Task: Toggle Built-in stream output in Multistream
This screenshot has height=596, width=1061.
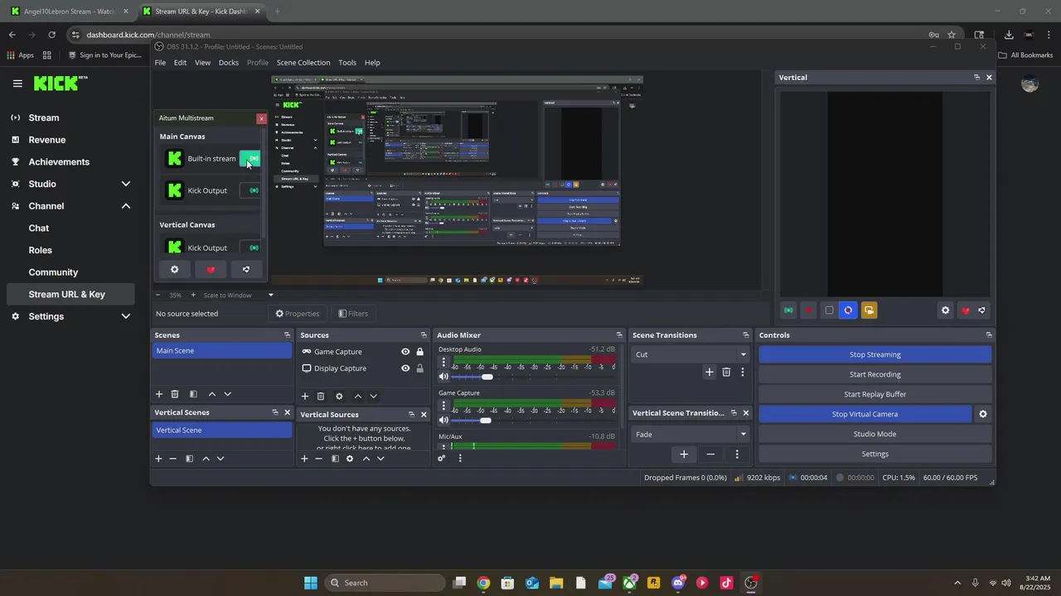Action: (250, 158)
